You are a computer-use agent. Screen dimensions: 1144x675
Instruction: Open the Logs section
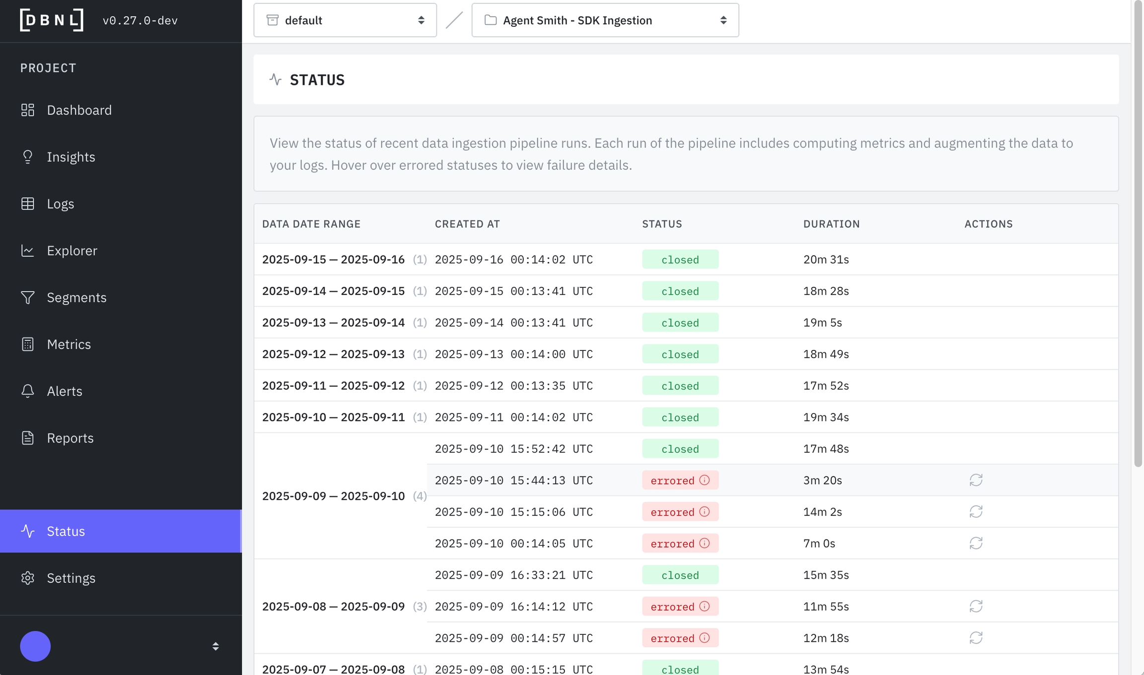pyautogui.click(x=60, y=204)
